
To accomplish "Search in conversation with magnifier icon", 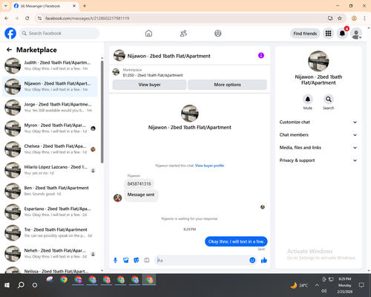I will click(329, 99).
